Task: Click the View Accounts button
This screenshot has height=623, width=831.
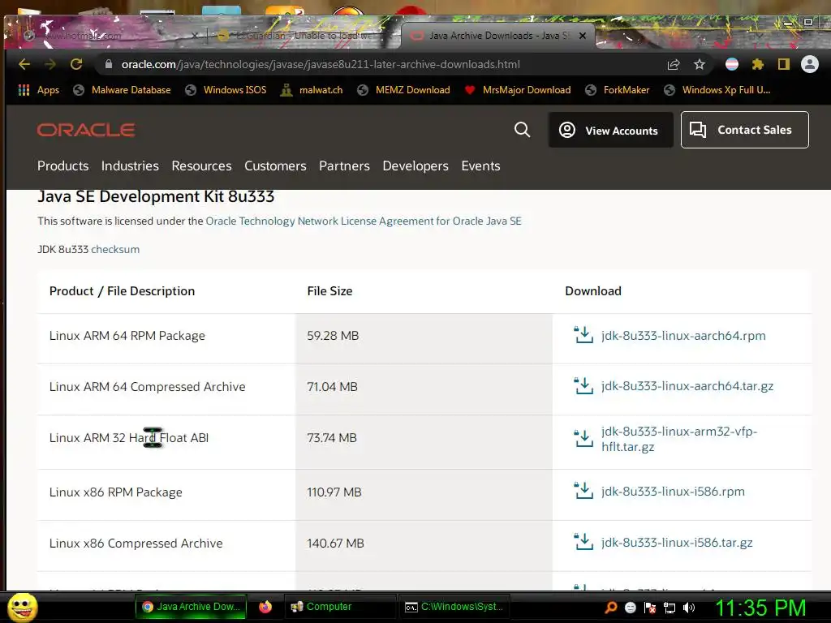Action: coord(610,130)
